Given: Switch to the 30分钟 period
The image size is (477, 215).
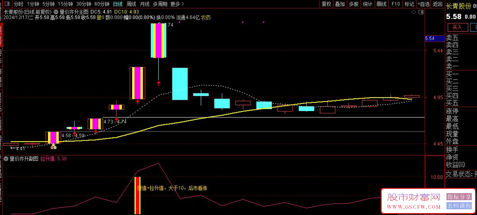Looking at the screenshot, I should point(83,4).
